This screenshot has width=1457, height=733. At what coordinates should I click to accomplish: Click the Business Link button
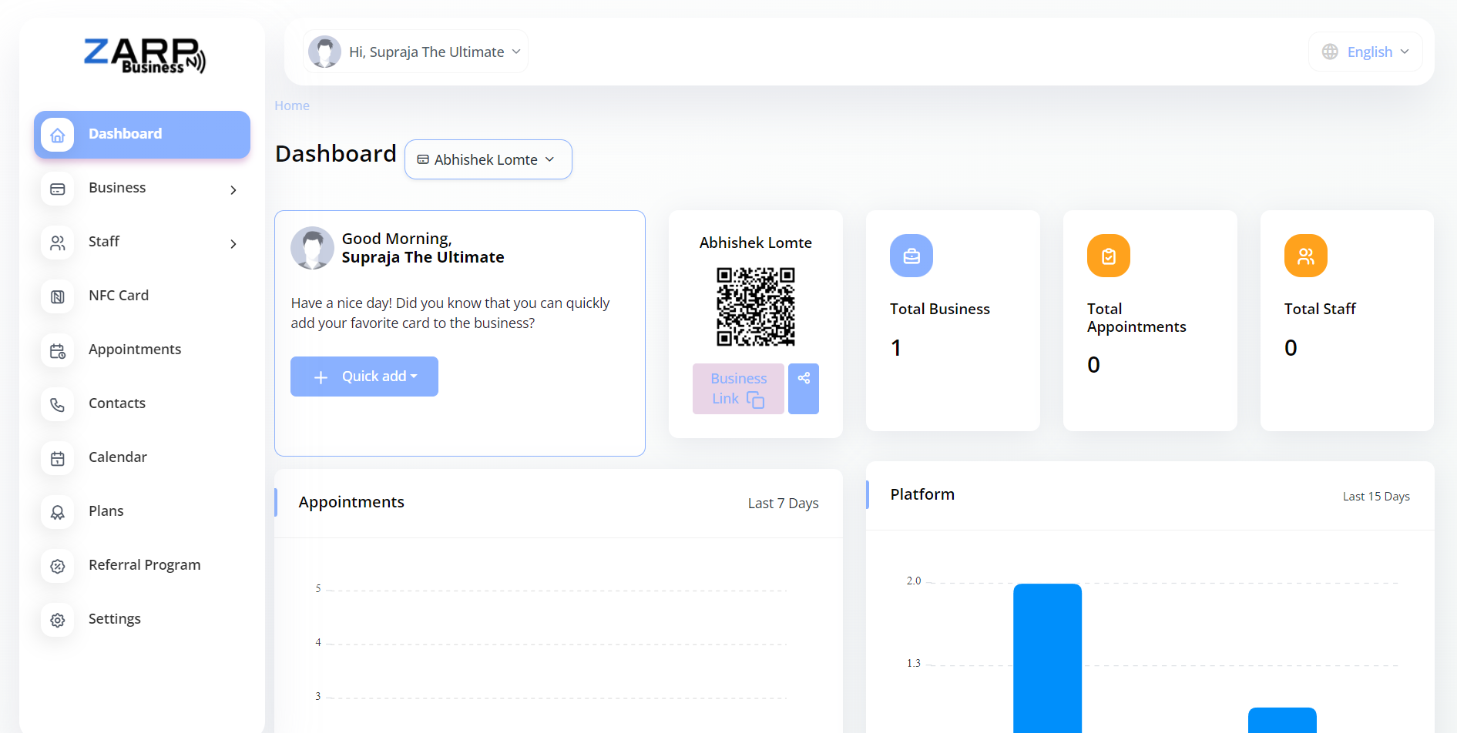[738, 389]
